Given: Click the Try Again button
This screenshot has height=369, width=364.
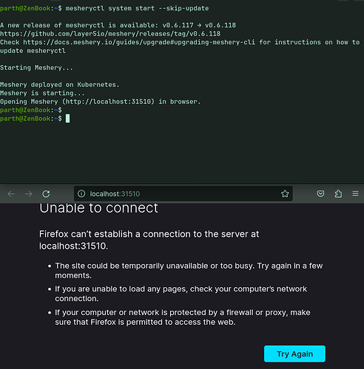Looking at the screenshot, I should 294,354.
